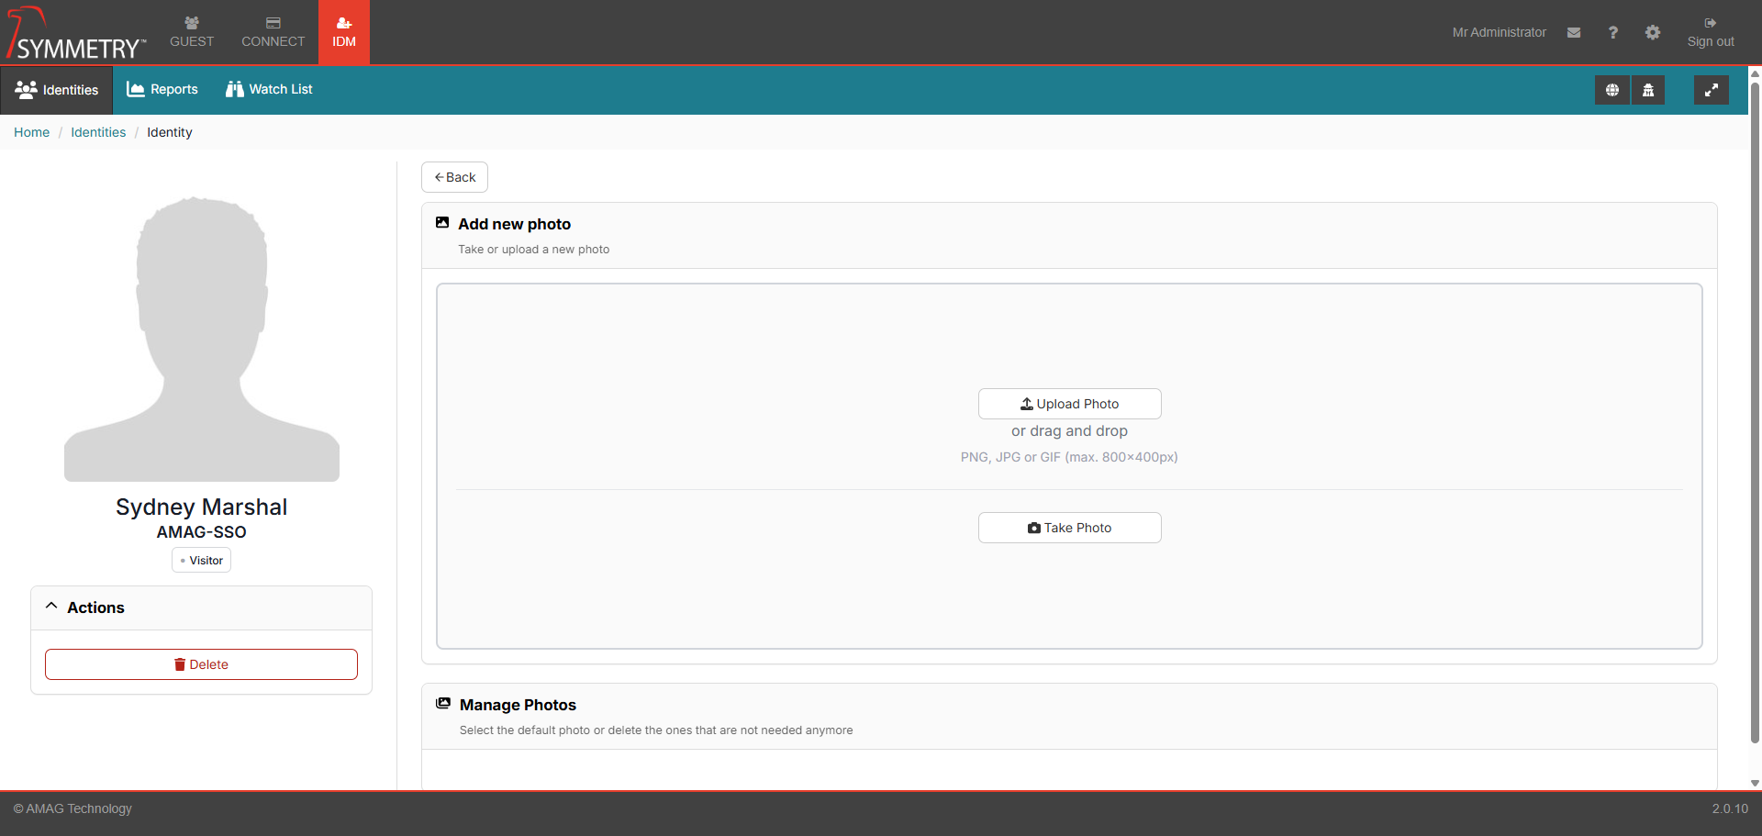
Task: Click the Upload Photo button
Action: pyautogui.click(x=1069, y=404)
